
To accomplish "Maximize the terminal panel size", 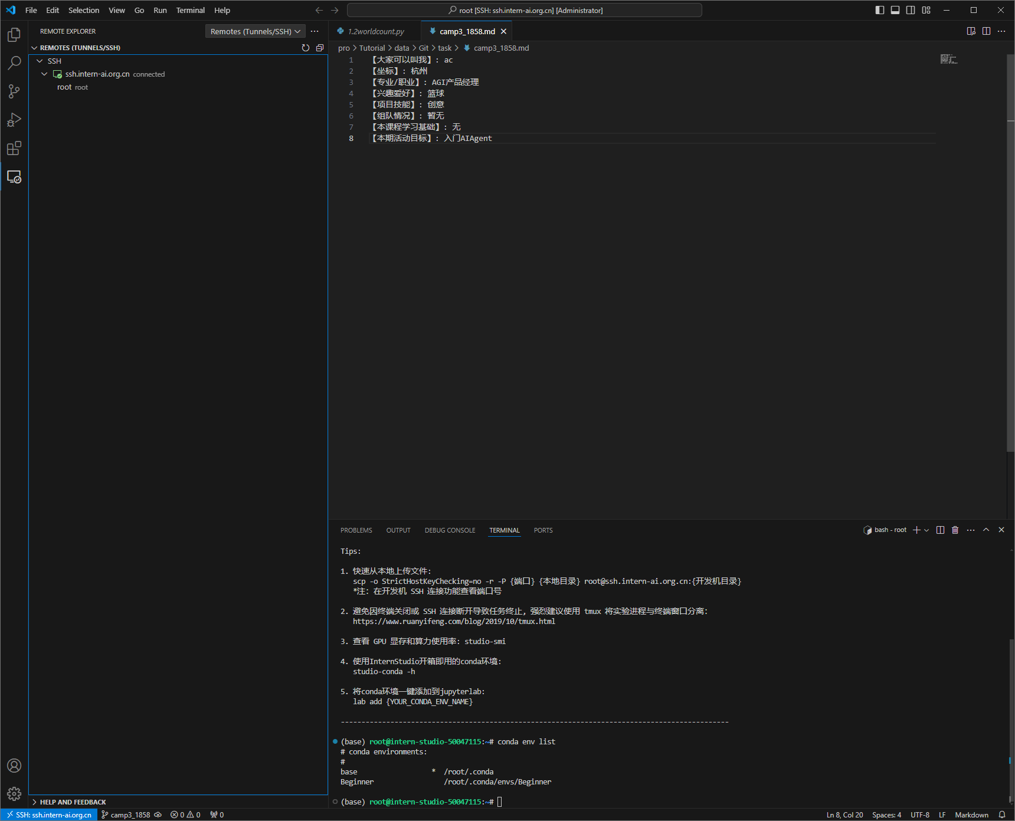I will [x=986, y=530].
